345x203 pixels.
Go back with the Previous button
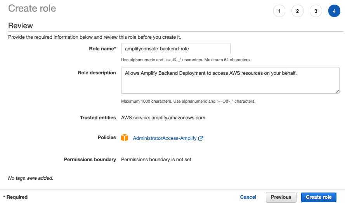(281, 197)
